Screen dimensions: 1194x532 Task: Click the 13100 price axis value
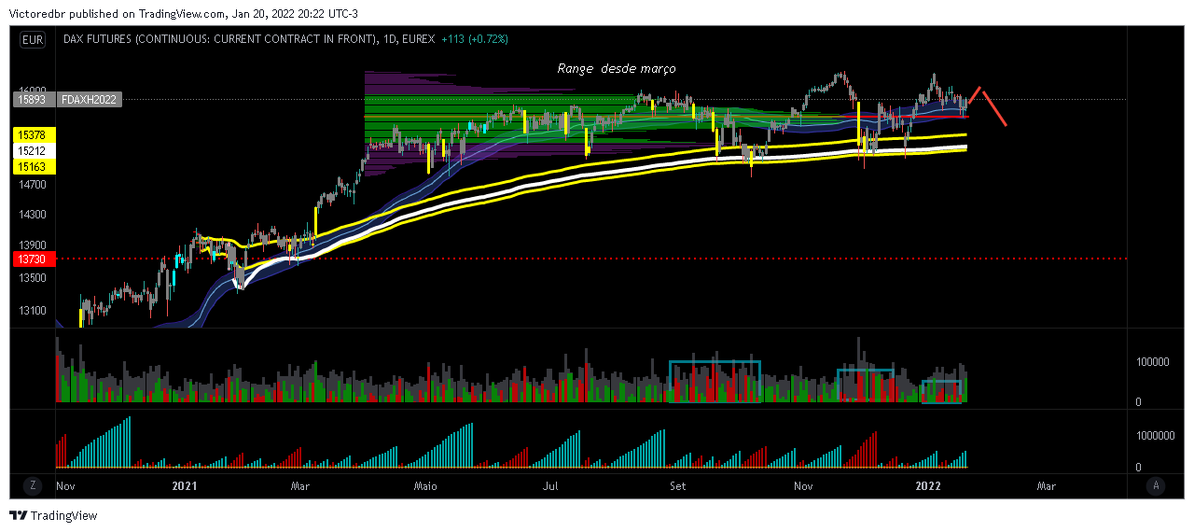(33, 311)
